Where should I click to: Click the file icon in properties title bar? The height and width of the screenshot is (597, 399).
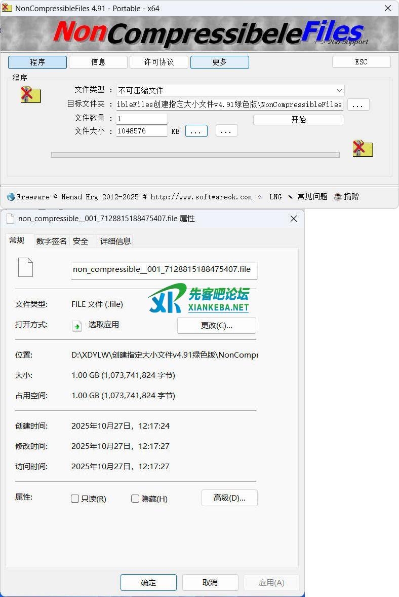11,219
